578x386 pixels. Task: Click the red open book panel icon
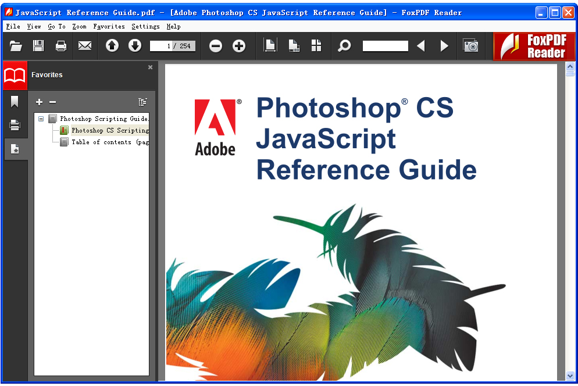tap(15, 76)
